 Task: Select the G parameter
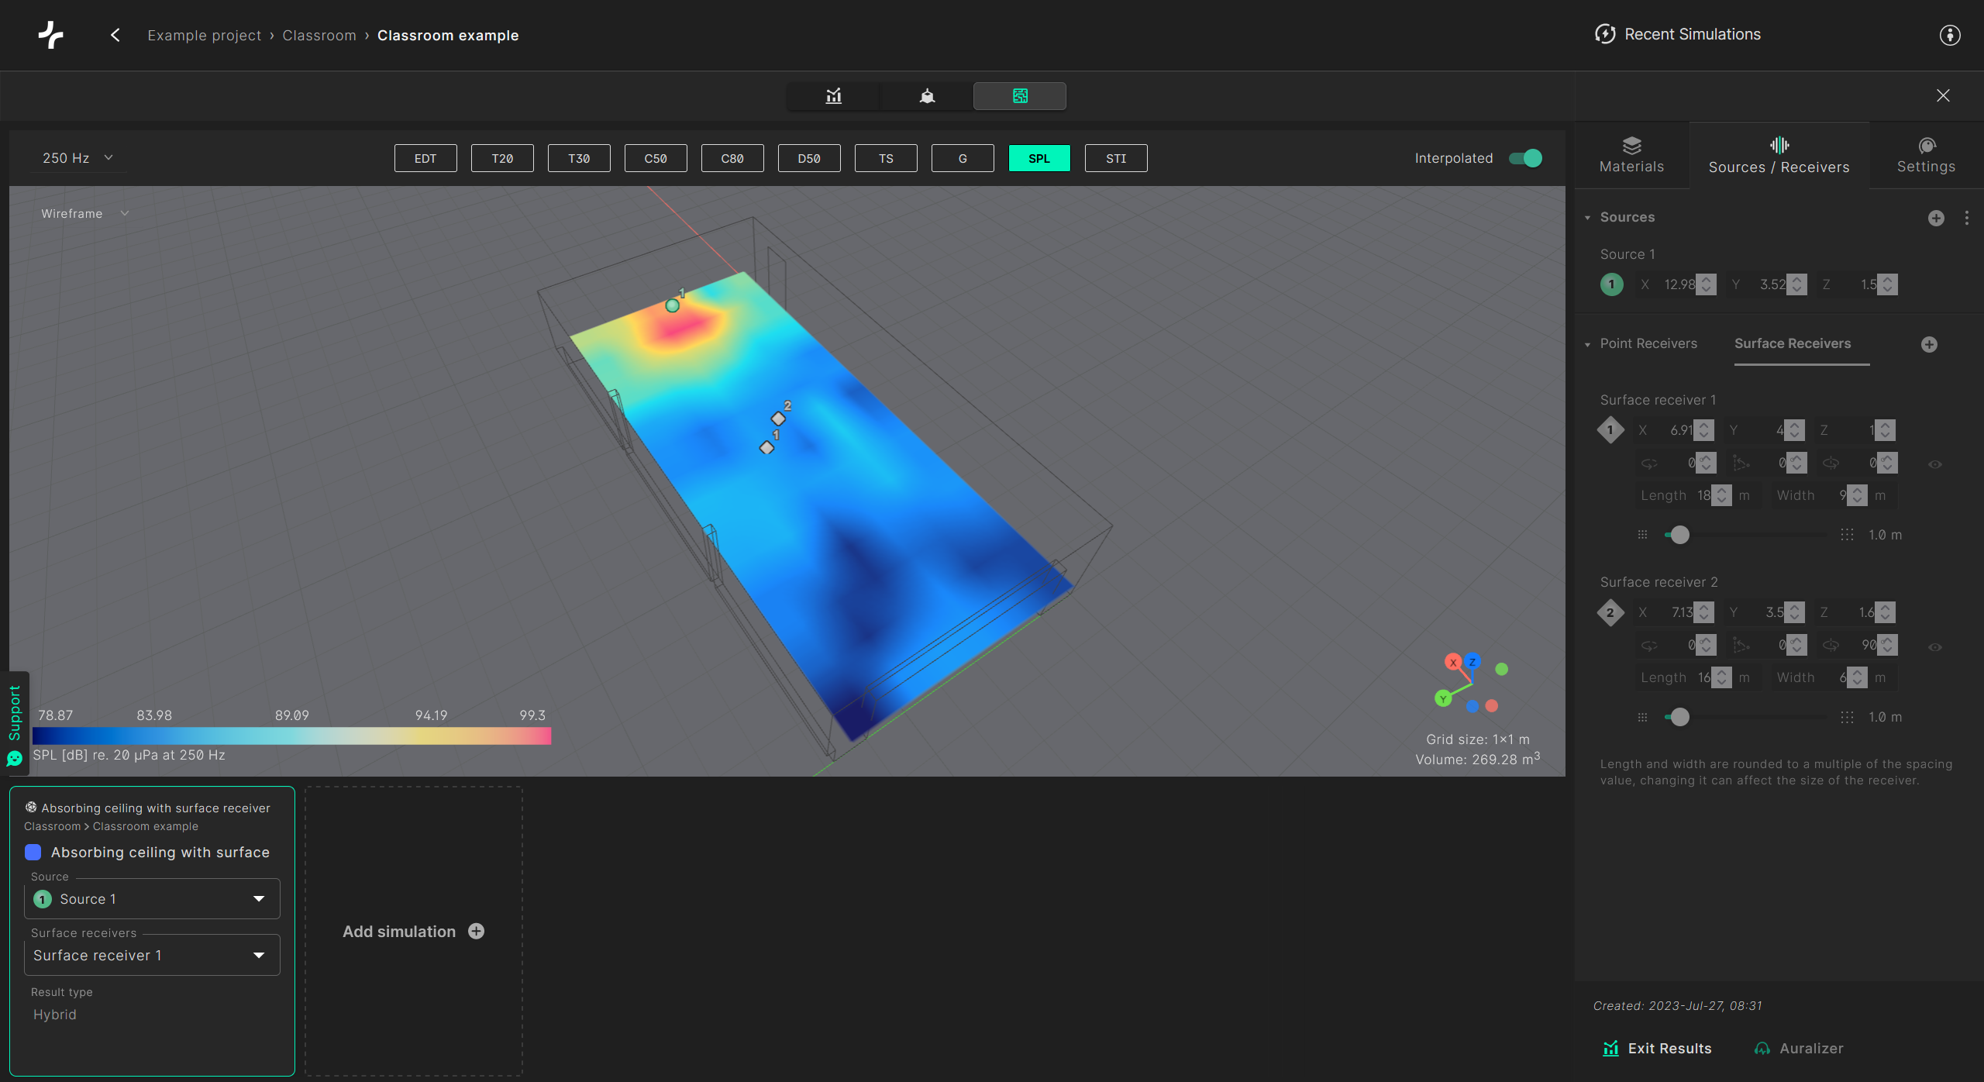coord(963,158)
